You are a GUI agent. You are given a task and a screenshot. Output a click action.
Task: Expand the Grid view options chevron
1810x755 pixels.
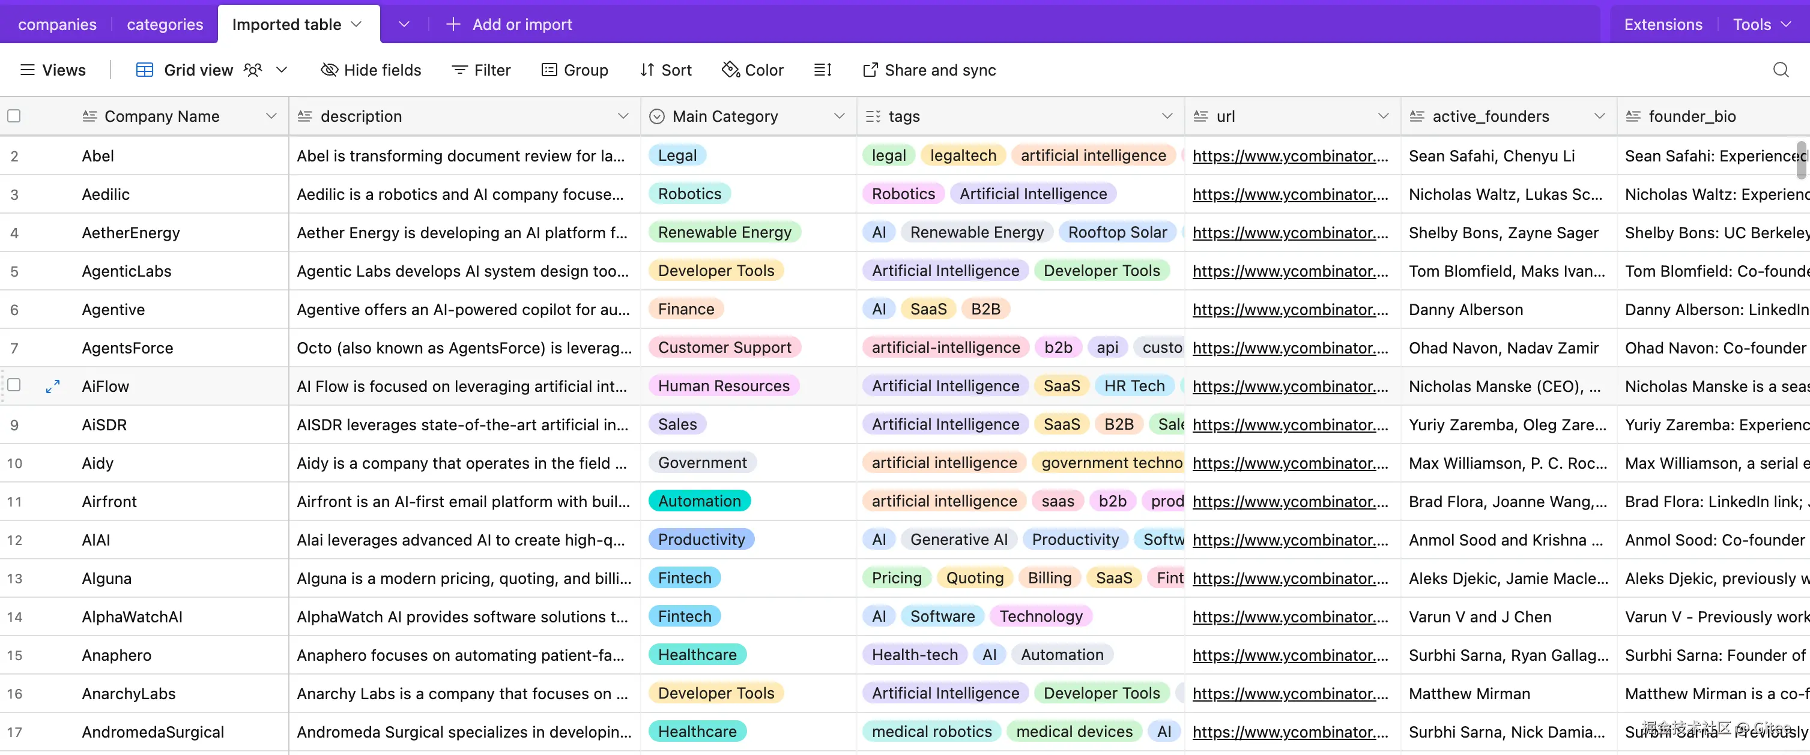coord(282,70)
